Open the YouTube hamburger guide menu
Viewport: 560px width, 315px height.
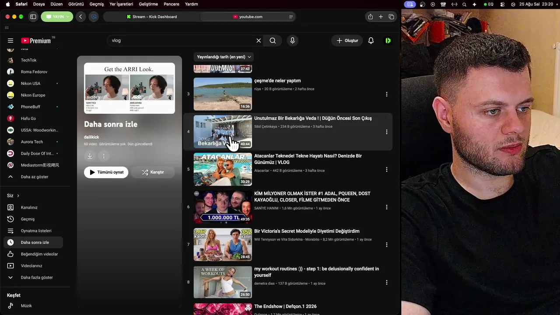[10, 41]
